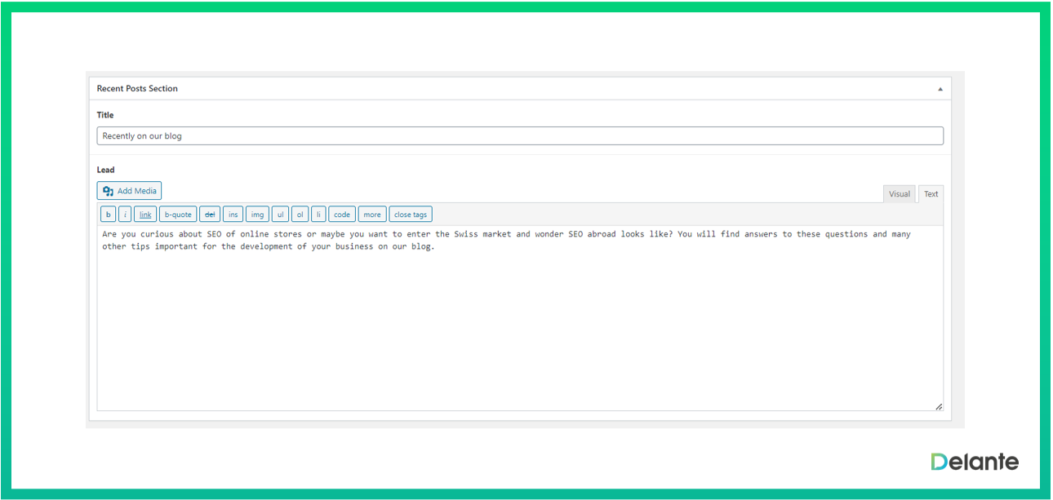Viewport: 1053px width, 500px height.
Task: Click the ol ordered list button
Action: pyautogui.click(x=300, y=215)
